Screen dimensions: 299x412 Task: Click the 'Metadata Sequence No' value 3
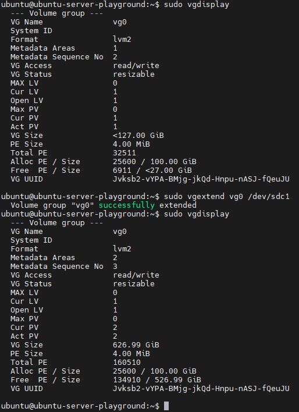pos(115,266)
